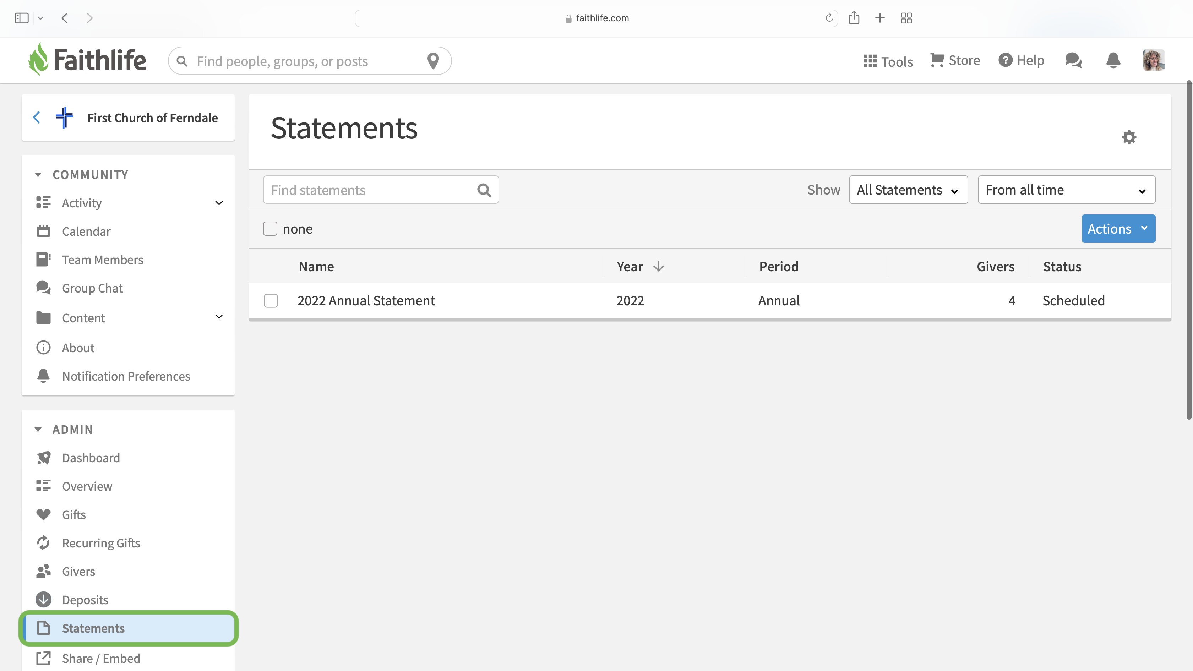Open the Statements settings gear
The width and height of the screenshot is (1193, 671).
(x=1129, y=137)
